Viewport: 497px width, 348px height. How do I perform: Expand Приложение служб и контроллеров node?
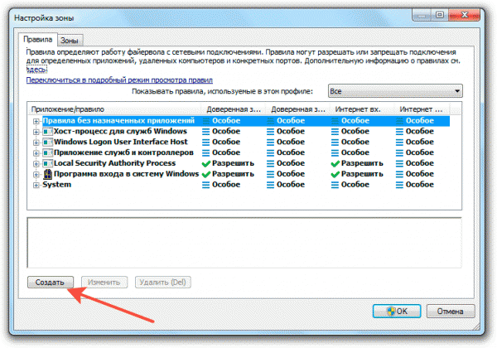point(36,153)
